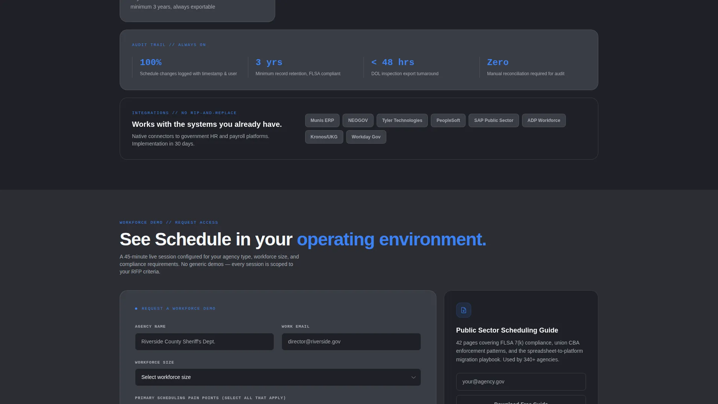Click the Audit Trail // Always On label
Screen dimensions: 718x404
click(x=169, y=45)
